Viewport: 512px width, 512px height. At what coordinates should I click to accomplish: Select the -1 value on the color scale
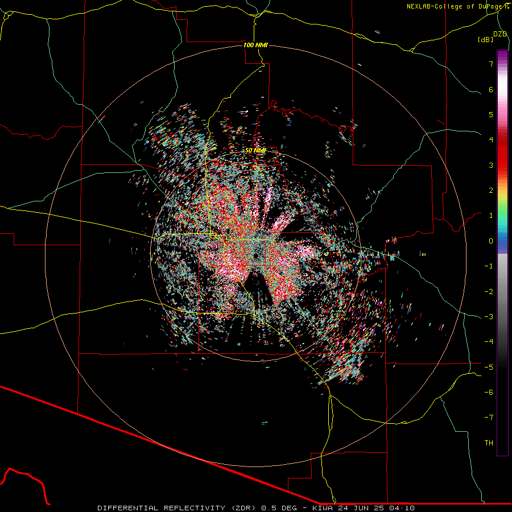point(489,266)
